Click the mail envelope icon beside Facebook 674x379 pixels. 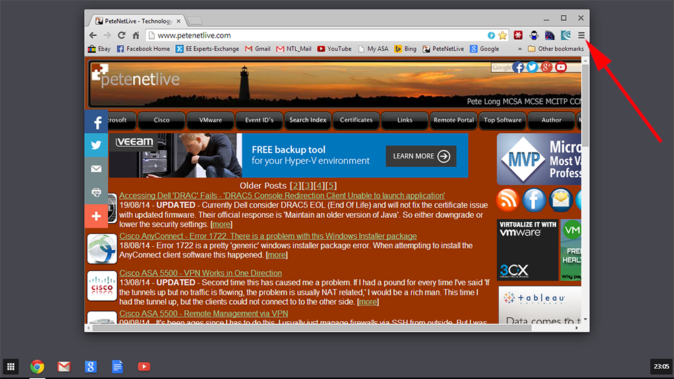561,200
